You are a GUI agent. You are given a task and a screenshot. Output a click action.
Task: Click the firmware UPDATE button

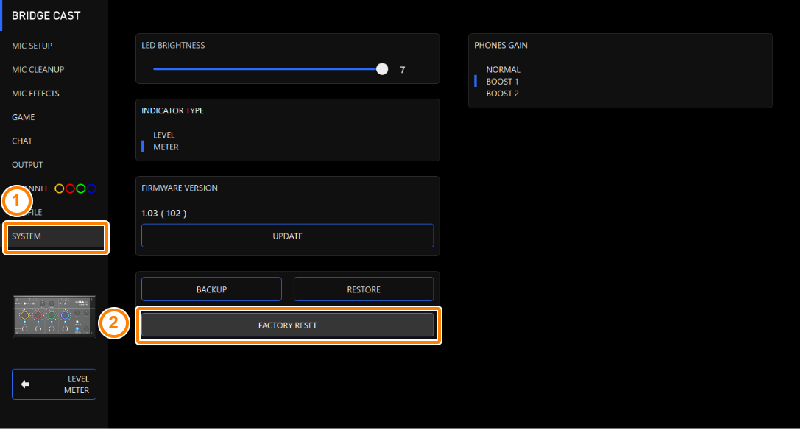click(x=288, y=236)
